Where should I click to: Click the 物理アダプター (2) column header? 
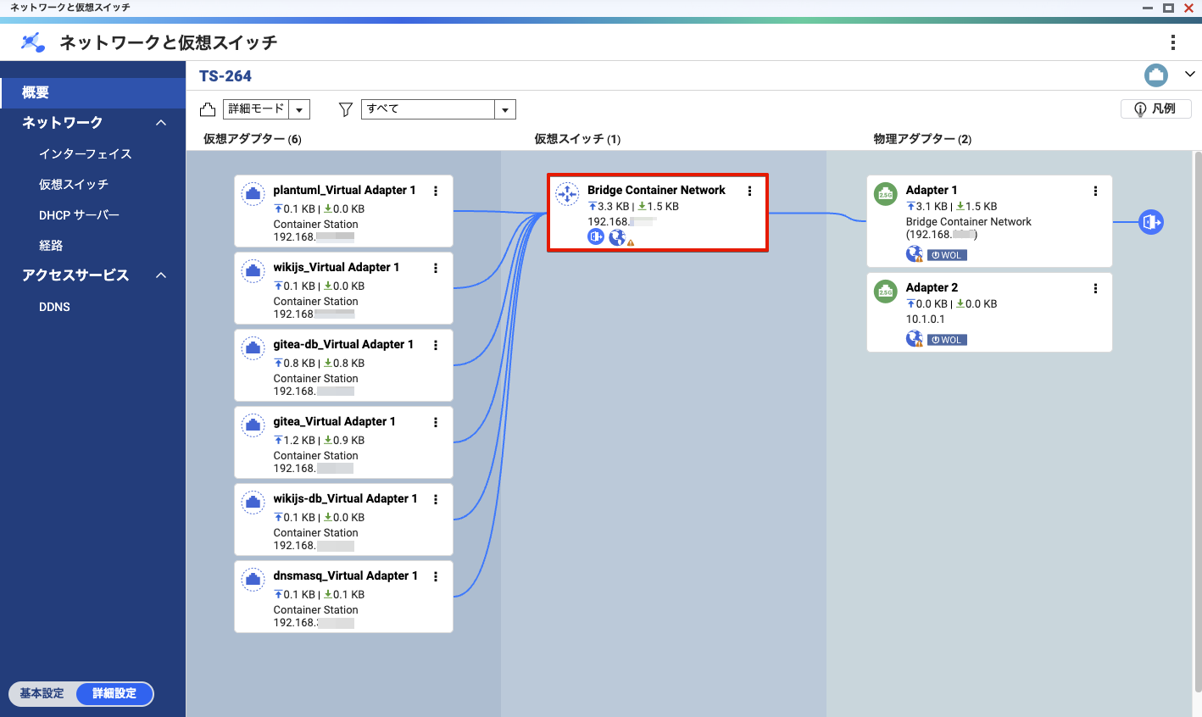[922, 139]
